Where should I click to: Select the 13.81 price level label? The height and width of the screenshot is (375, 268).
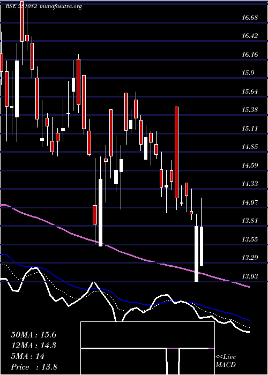coord(250,220)
